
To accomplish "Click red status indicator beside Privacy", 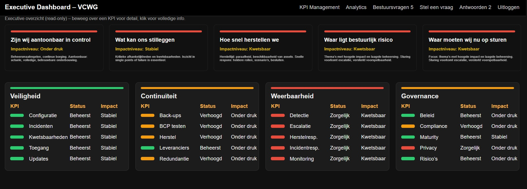I will (x=408, y=148).
